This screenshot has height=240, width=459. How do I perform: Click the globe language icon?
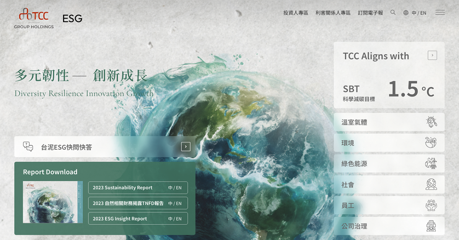[406, 13]
